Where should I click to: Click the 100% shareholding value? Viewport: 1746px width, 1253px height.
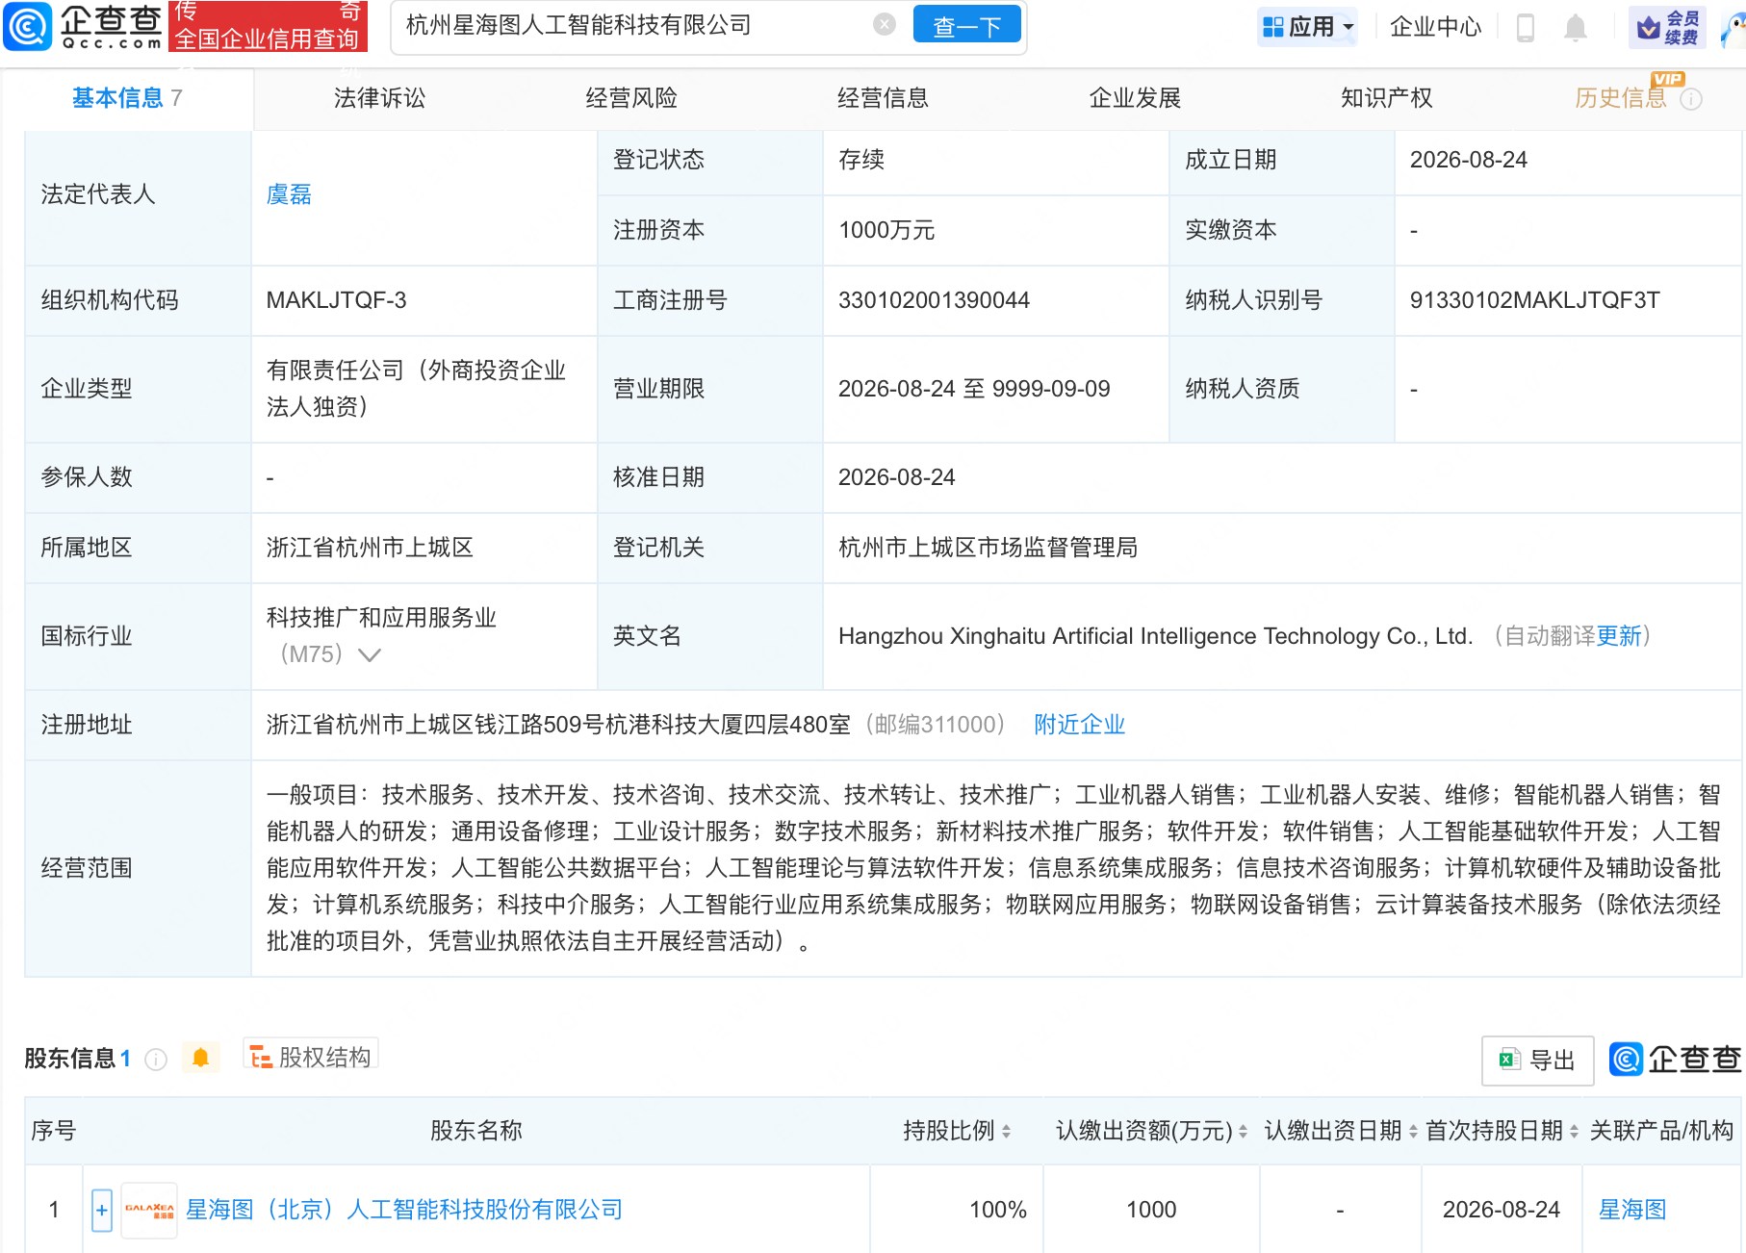click(x=997, y=1210)
